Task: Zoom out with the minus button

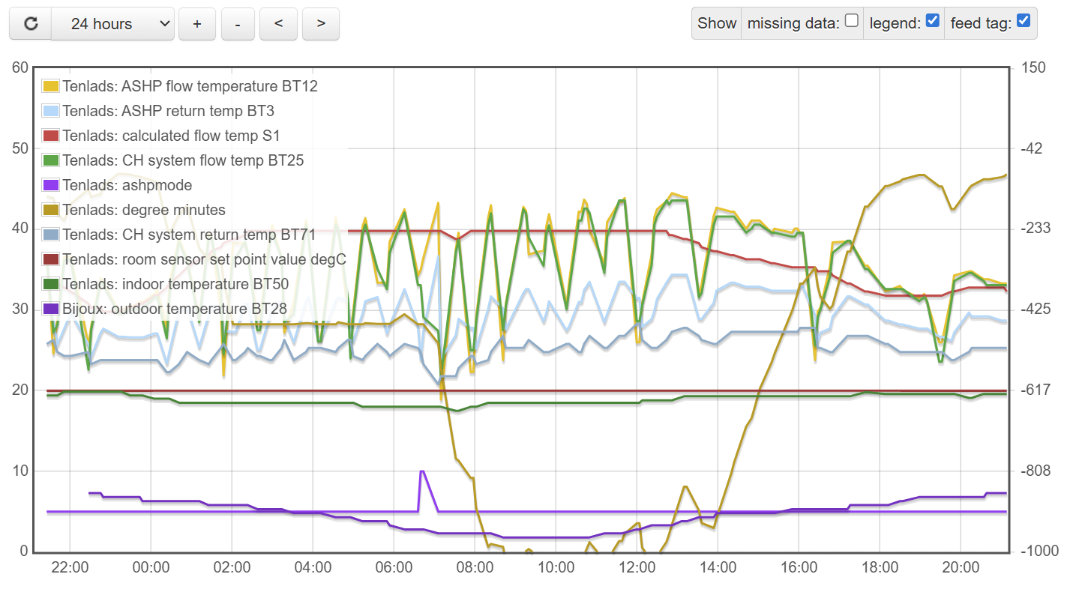Action: (x=238, y=24)
